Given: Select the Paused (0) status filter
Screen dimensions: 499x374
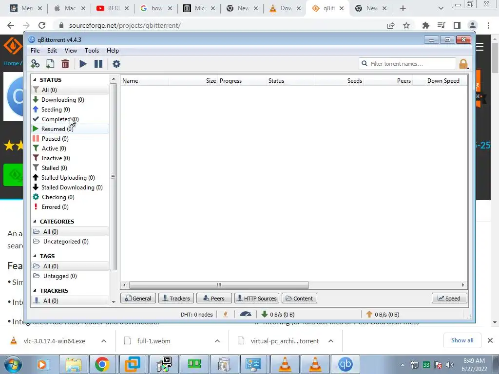Looking at the screenshot, I should click(x=70, y=139).
